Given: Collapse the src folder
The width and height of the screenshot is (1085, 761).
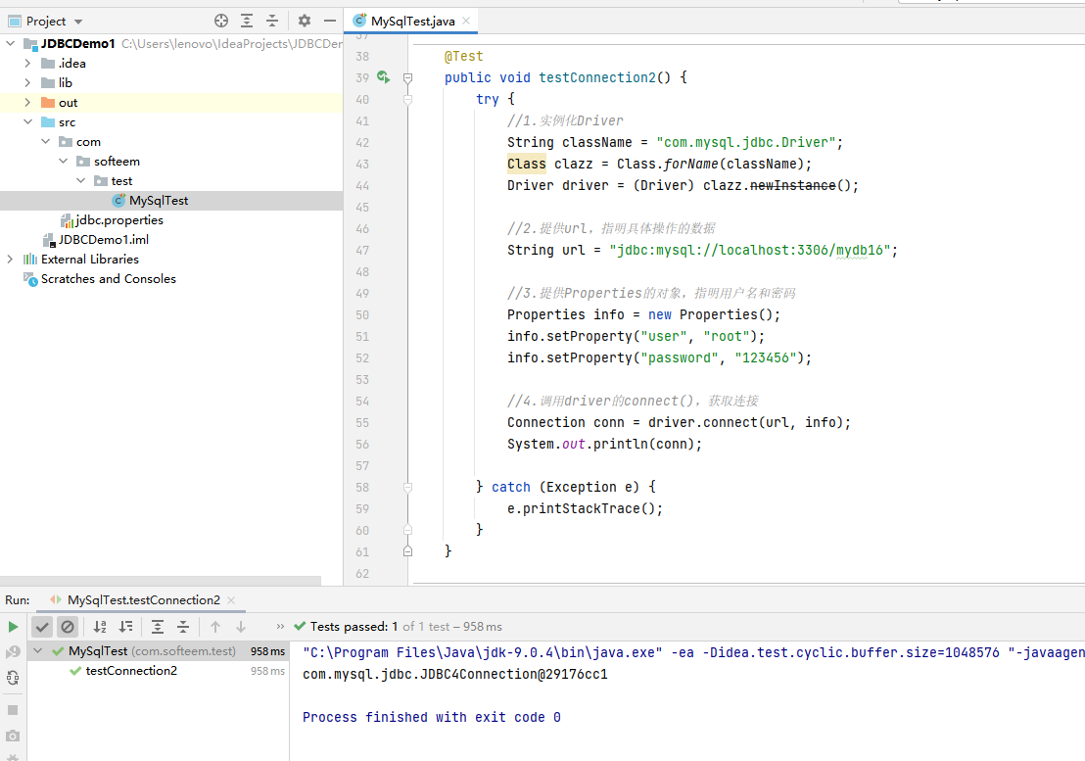Looking at the screenshot, I should [27, 121].
